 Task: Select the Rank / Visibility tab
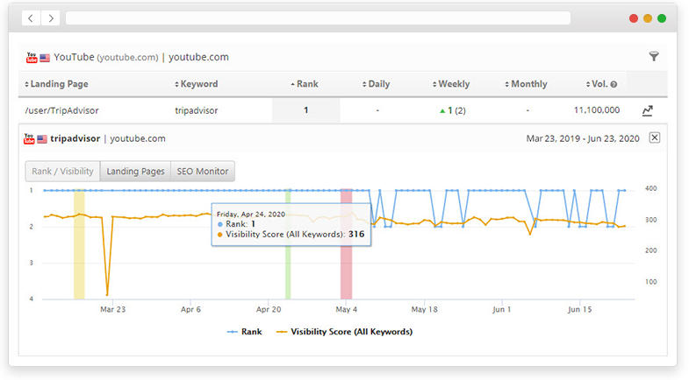tap(62, 172)
